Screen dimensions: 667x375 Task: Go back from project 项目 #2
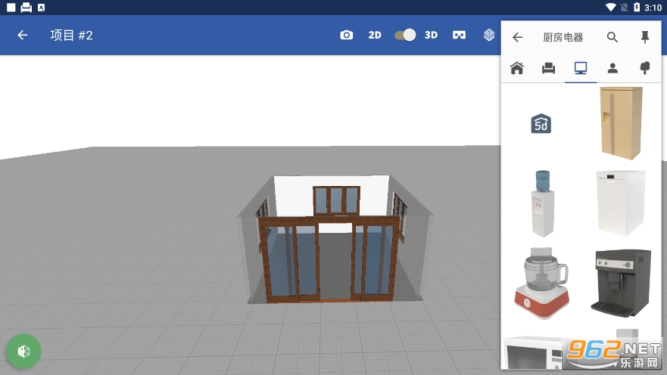tap(23, 35)
